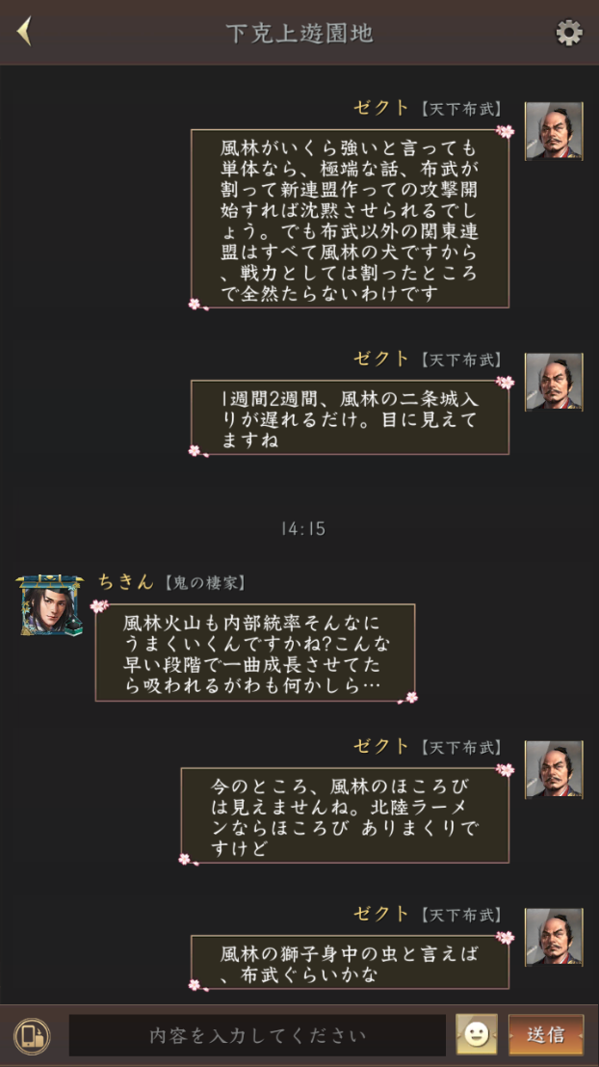The image size is (599, 1067).
Task: Open the emoji picker smiley icon
Action: (477, 1035)
